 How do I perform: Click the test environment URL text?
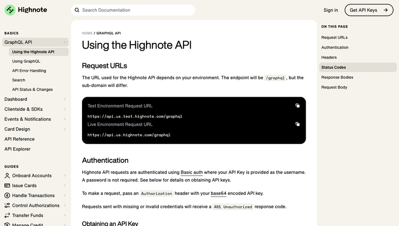[135, 117]
